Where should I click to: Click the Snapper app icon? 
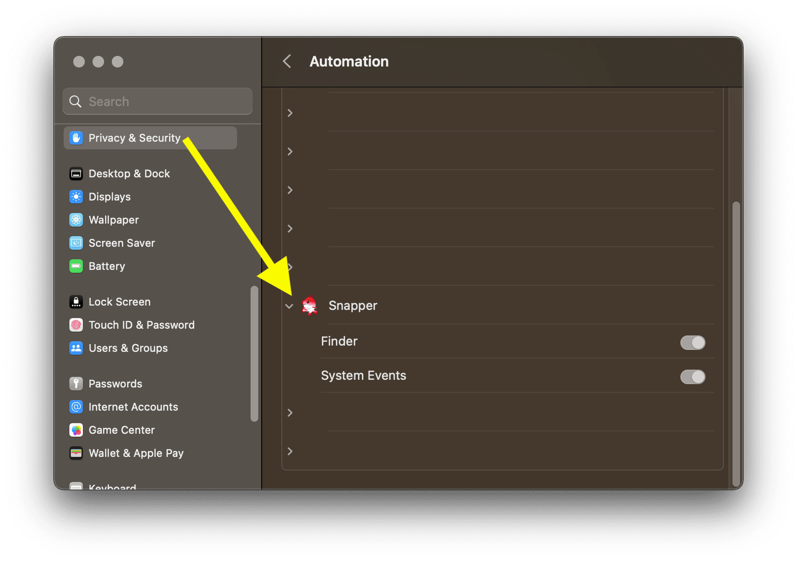click(x=309, y=306)
